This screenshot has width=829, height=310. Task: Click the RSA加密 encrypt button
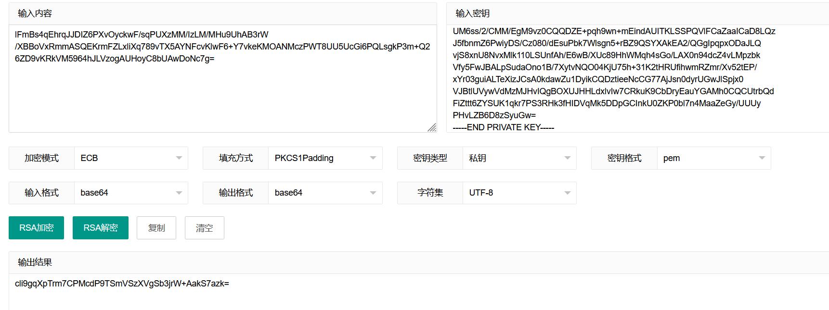36,228
